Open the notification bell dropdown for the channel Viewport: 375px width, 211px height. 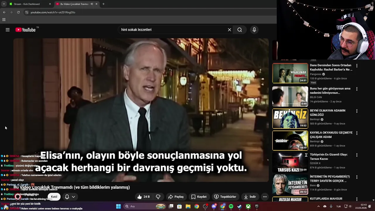point(70,197)
